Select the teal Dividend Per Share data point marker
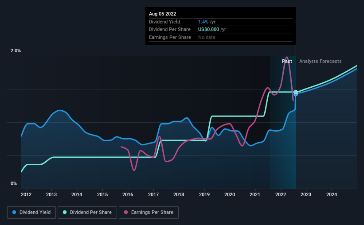This screenshot has width=364, height=225. pos(296,92)
